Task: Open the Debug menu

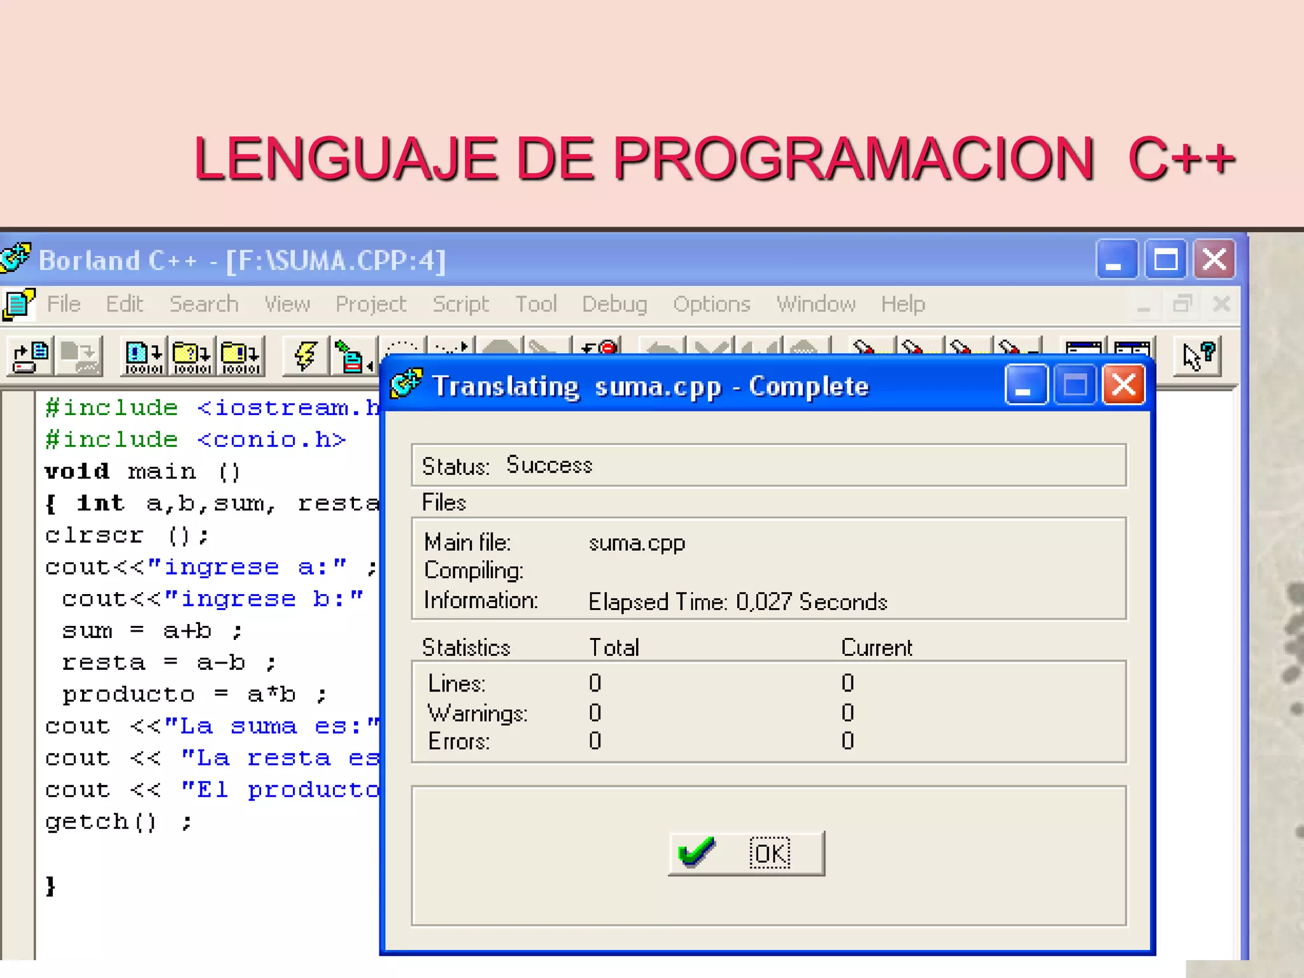Action: pyautogui.click(x=614, y=304)
